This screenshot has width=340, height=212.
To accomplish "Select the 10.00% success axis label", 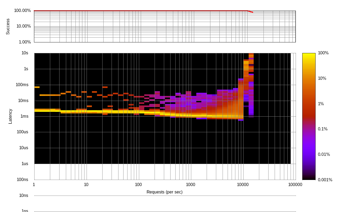I will point(24,26).
